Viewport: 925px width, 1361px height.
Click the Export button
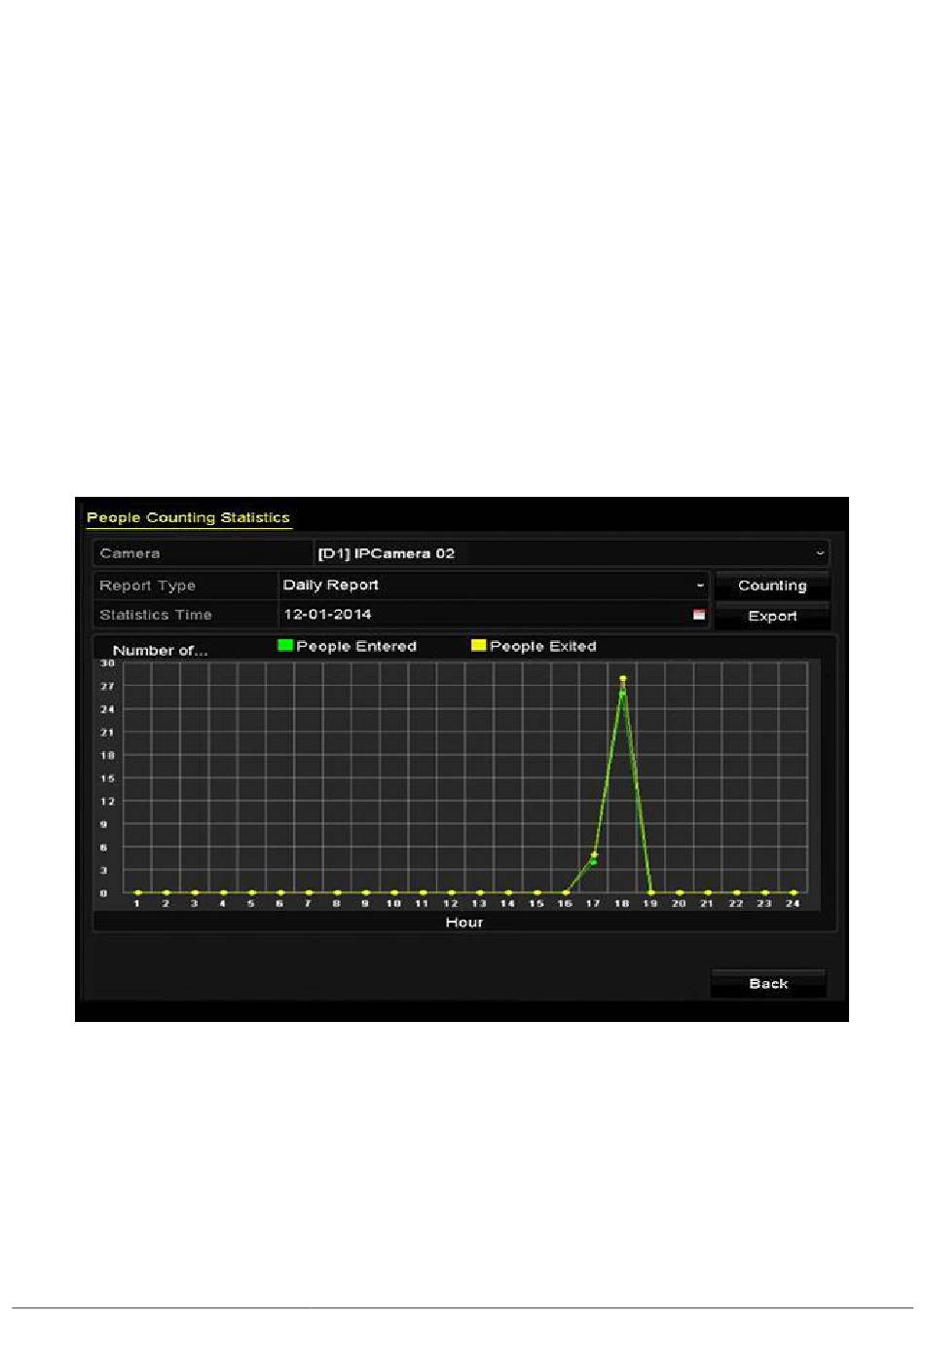(x=771, y=616)
